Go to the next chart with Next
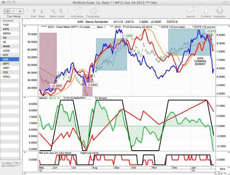 tap(42, 11)
